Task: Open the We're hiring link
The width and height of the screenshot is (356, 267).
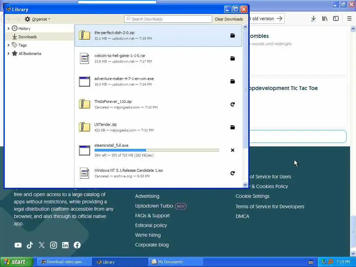Action: pos(148,235)
